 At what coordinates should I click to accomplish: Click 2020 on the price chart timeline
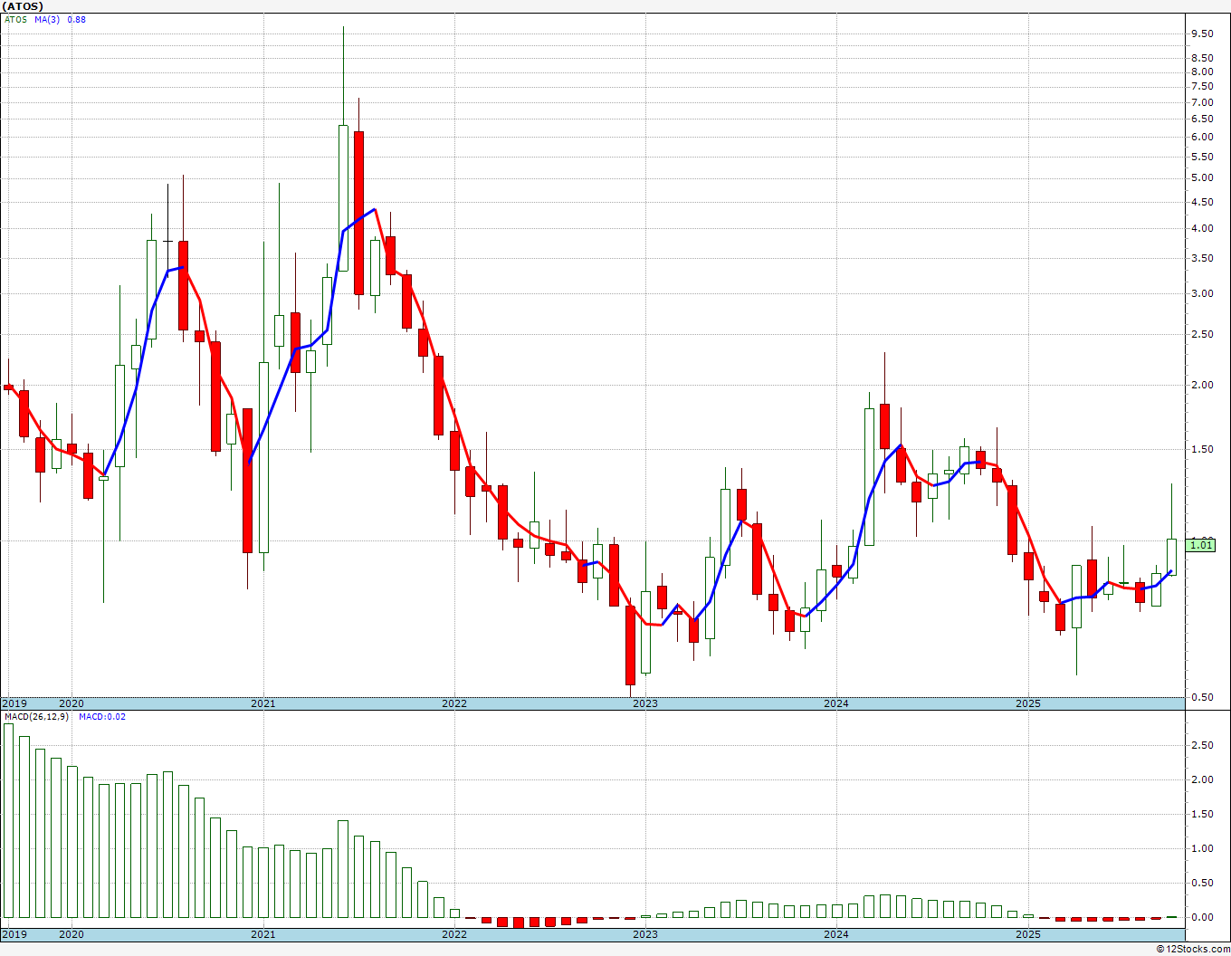point(72,703)
